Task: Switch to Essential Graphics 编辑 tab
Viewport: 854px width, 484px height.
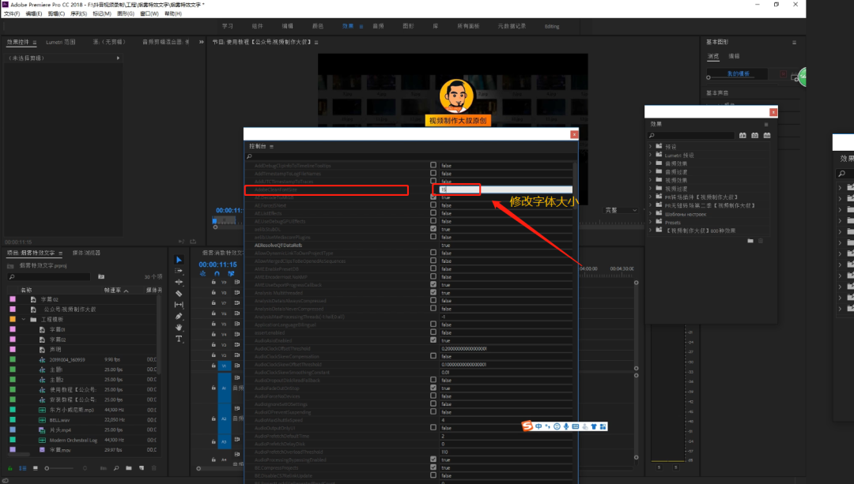Action: click(734, 56)
